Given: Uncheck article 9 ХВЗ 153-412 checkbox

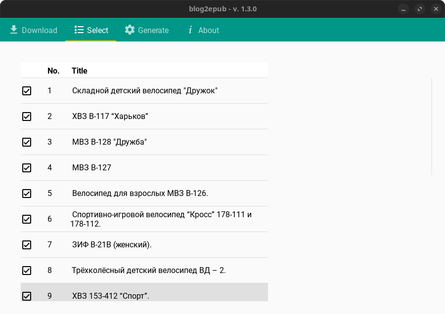Looking at the screenshot, I should click(27, 296).
